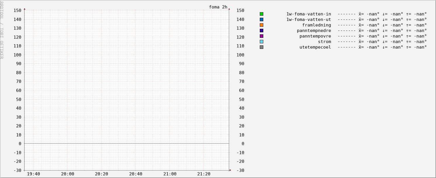
Task: Click the dark purple panntempnedre swatch
Action: (x=262, y=31)
